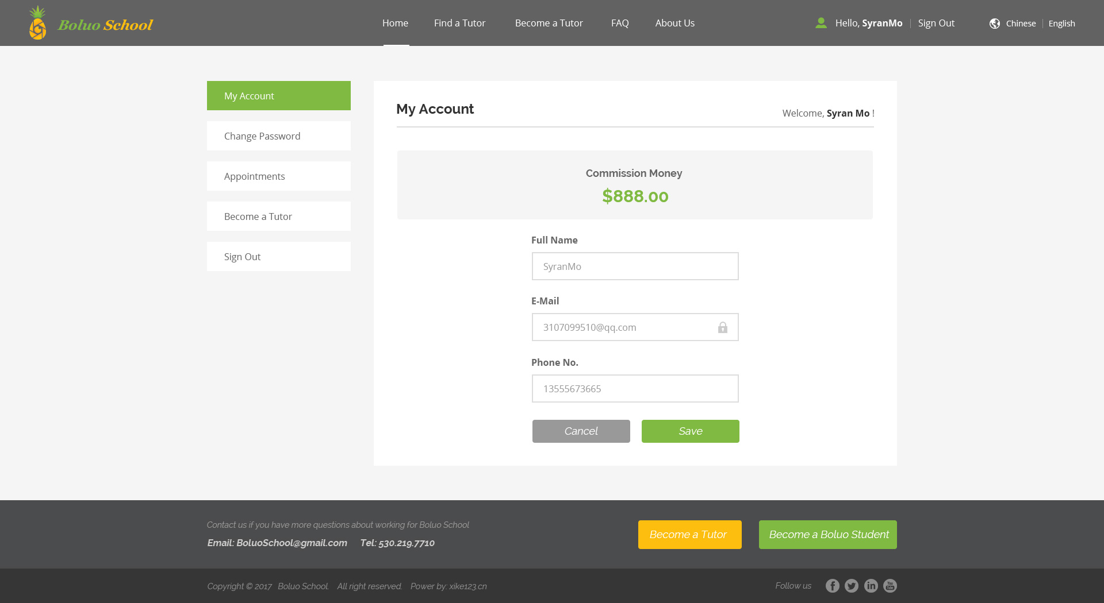The image size is (1104, 603).
Task: Open the YouTube icon in footer
Action: click(890, 586)
